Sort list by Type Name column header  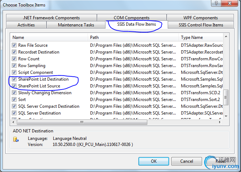click(x=201, y=37)
